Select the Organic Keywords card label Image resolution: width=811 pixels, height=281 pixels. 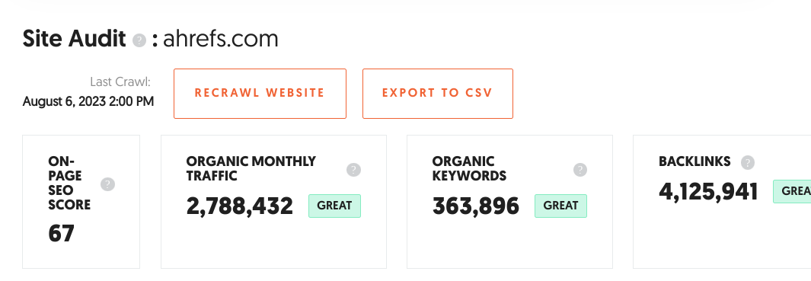click(469, 169)
